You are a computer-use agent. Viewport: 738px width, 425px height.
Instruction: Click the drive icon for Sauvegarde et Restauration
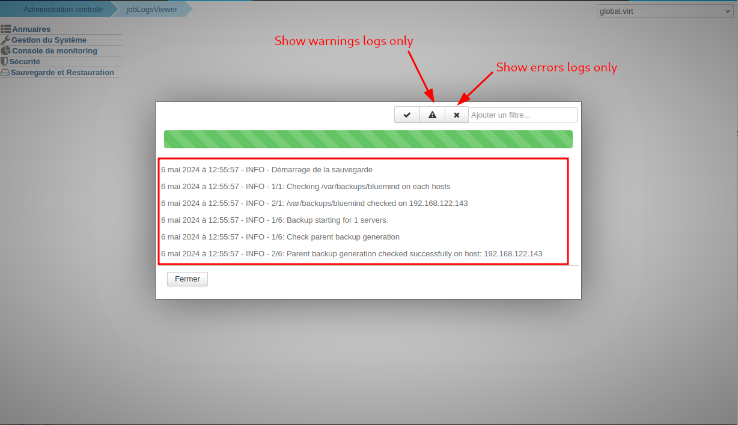(x=5, y=73)
